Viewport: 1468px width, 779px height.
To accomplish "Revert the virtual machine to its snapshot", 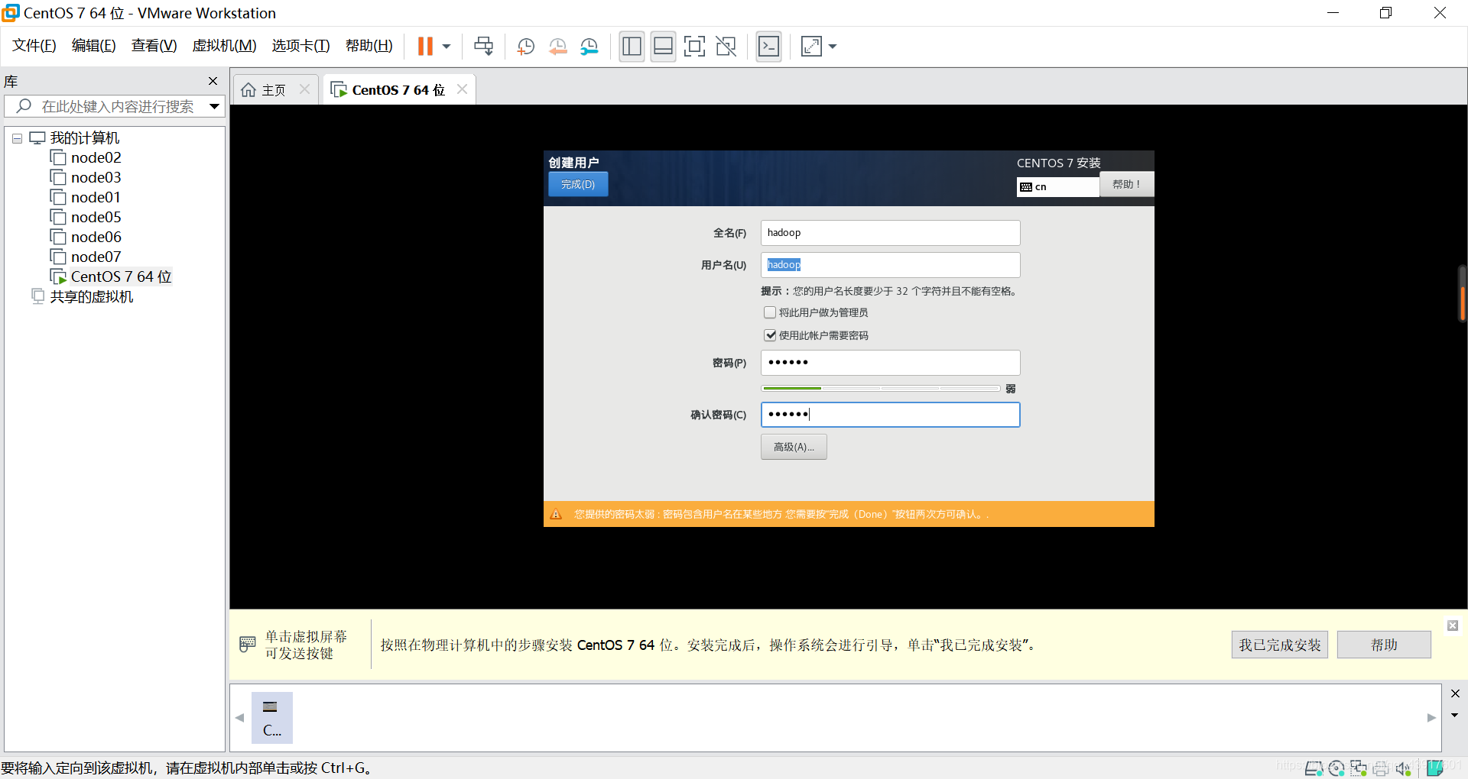I will (x=557, y=47).
